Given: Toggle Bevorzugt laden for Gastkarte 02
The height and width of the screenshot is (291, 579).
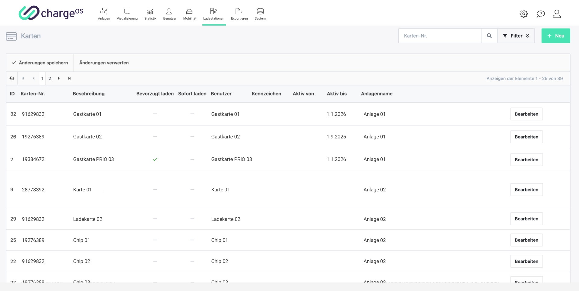Looking at the screenshot, I should (155, 137).
